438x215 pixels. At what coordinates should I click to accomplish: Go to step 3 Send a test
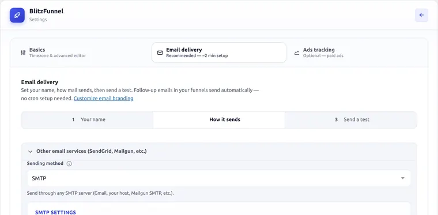tap(351, 119)
